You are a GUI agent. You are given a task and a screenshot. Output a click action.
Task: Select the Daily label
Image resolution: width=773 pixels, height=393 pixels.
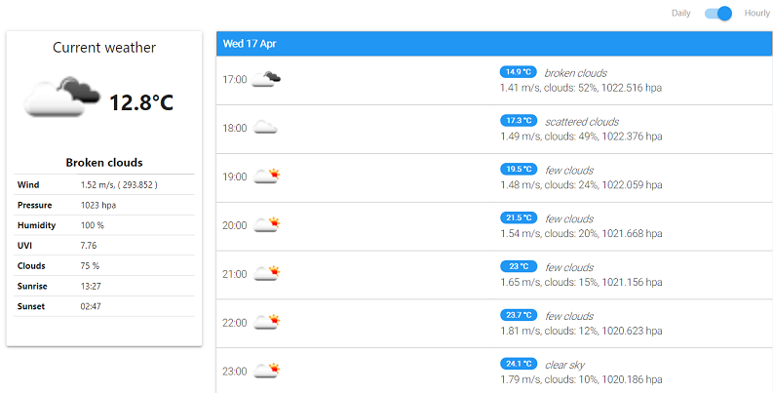pyautogui.click(x=680, y=14)
